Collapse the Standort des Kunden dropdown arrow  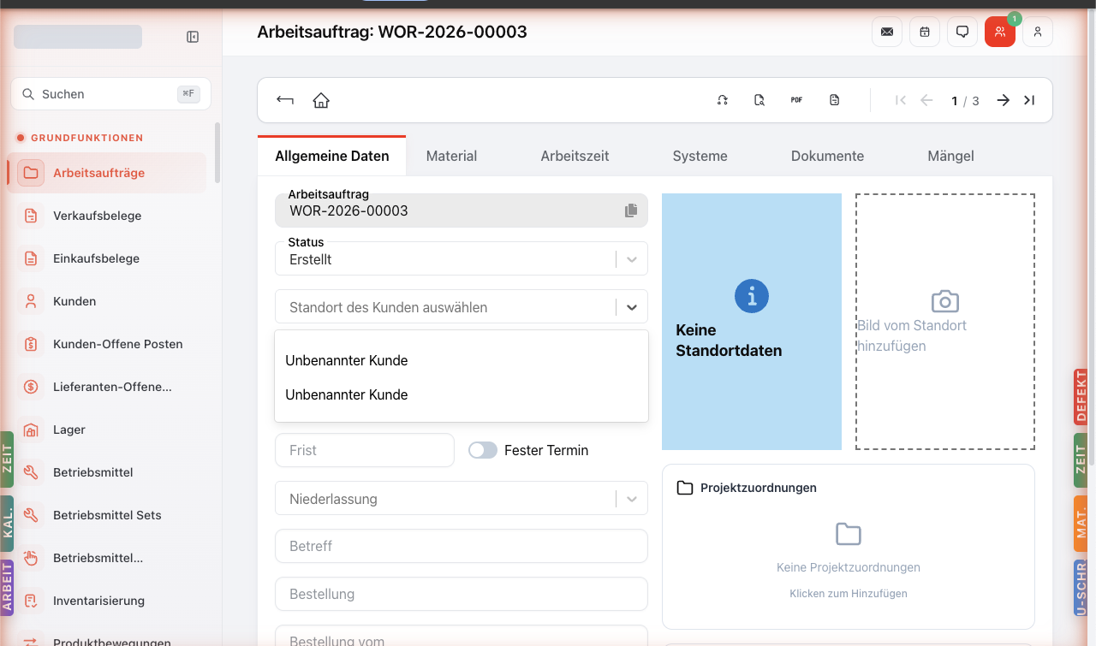(632, 307)
